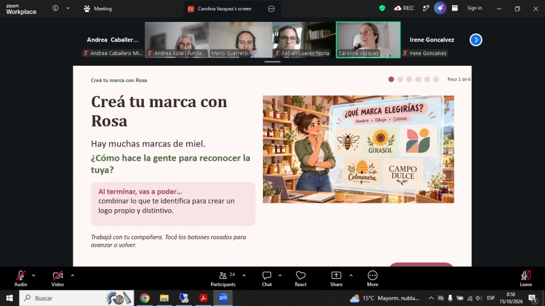Open the Chat panel
Image resolution: width=545 pixels, height=306 pixels.
point(266,279)
